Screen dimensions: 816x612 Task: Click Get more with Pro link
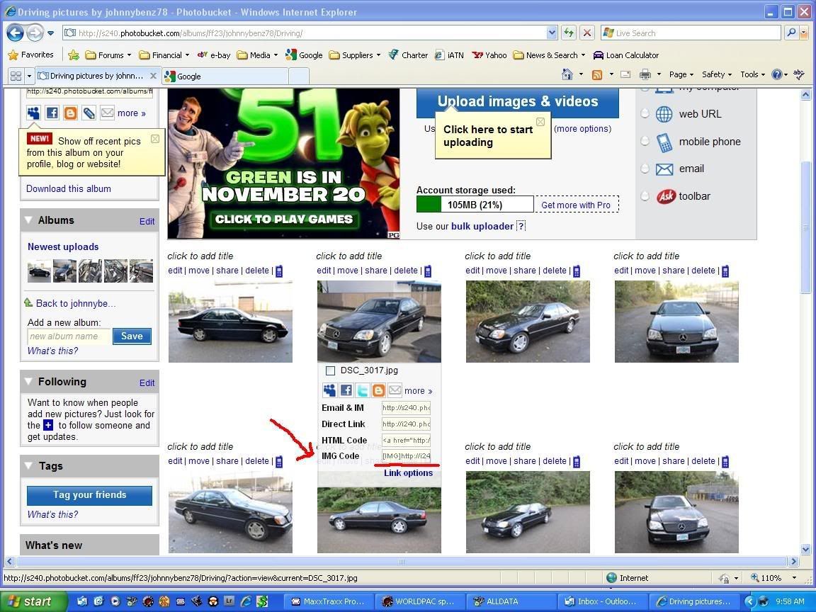[576, 205]
